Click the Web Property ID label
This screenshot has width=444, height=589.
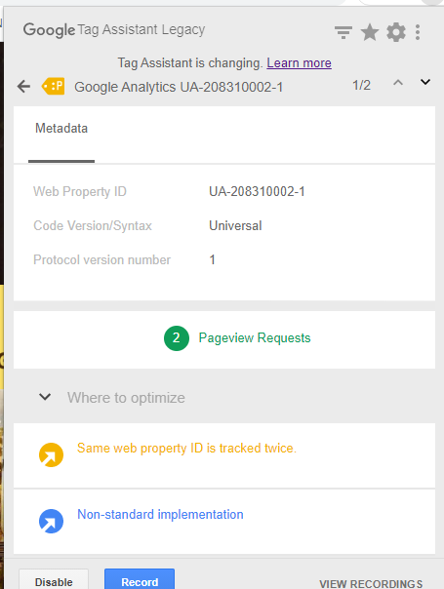pyautogui.click(x=80, y=191)
